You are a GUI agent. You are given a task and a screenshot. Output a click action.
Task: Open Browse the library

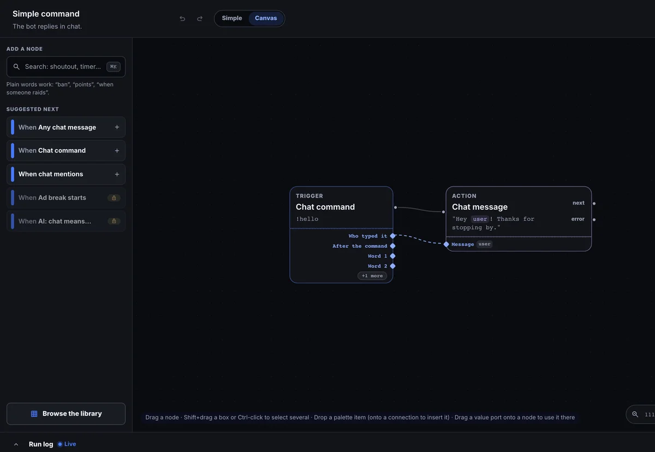click(66, 414)
